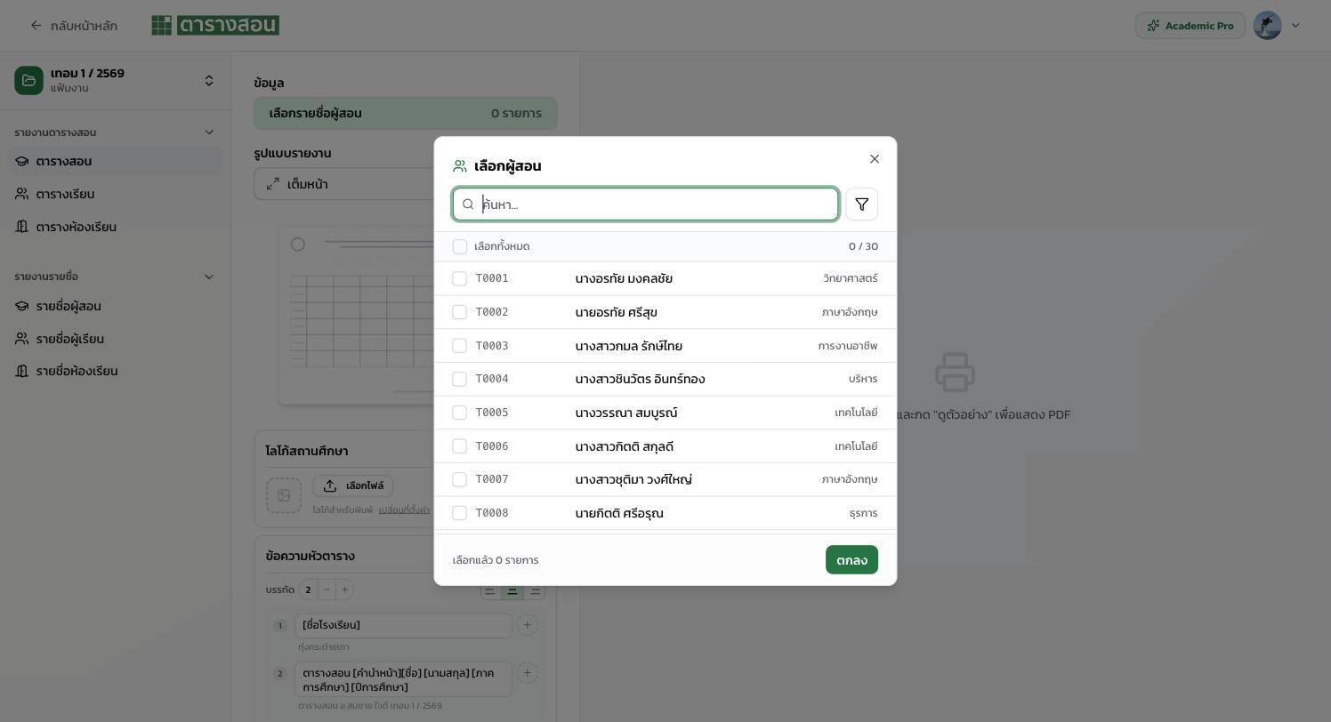Tick checkbox for T0003 นางสาวกมล รักษ์ไทย
This screenshot has height=722, width=1331.
pyautogui.click(x=460, y=346)
